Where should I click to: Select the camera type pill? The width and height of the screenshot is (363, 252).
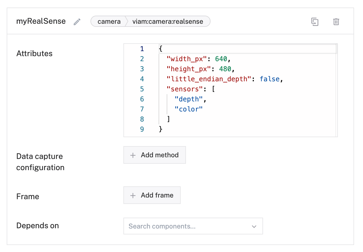(x=109, y=22)
